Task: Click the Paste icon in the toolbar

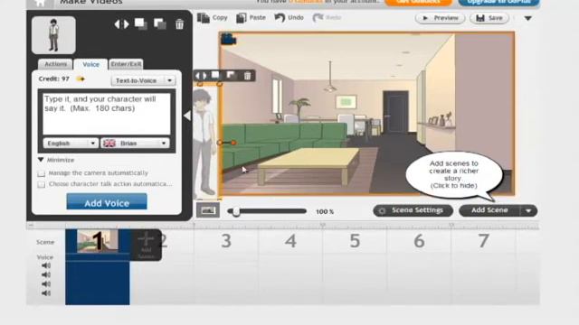Action: (242, 18)
